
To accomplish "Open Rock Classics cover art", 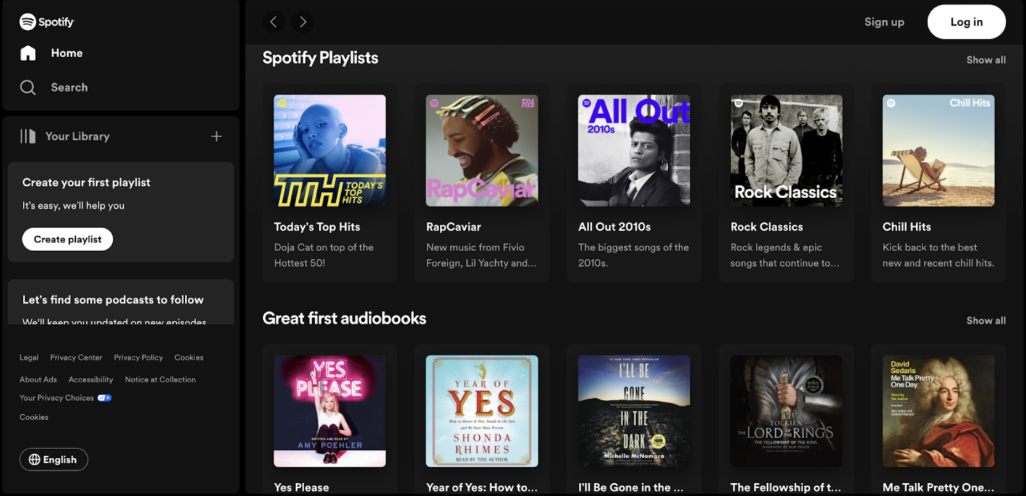I will 786,150.
